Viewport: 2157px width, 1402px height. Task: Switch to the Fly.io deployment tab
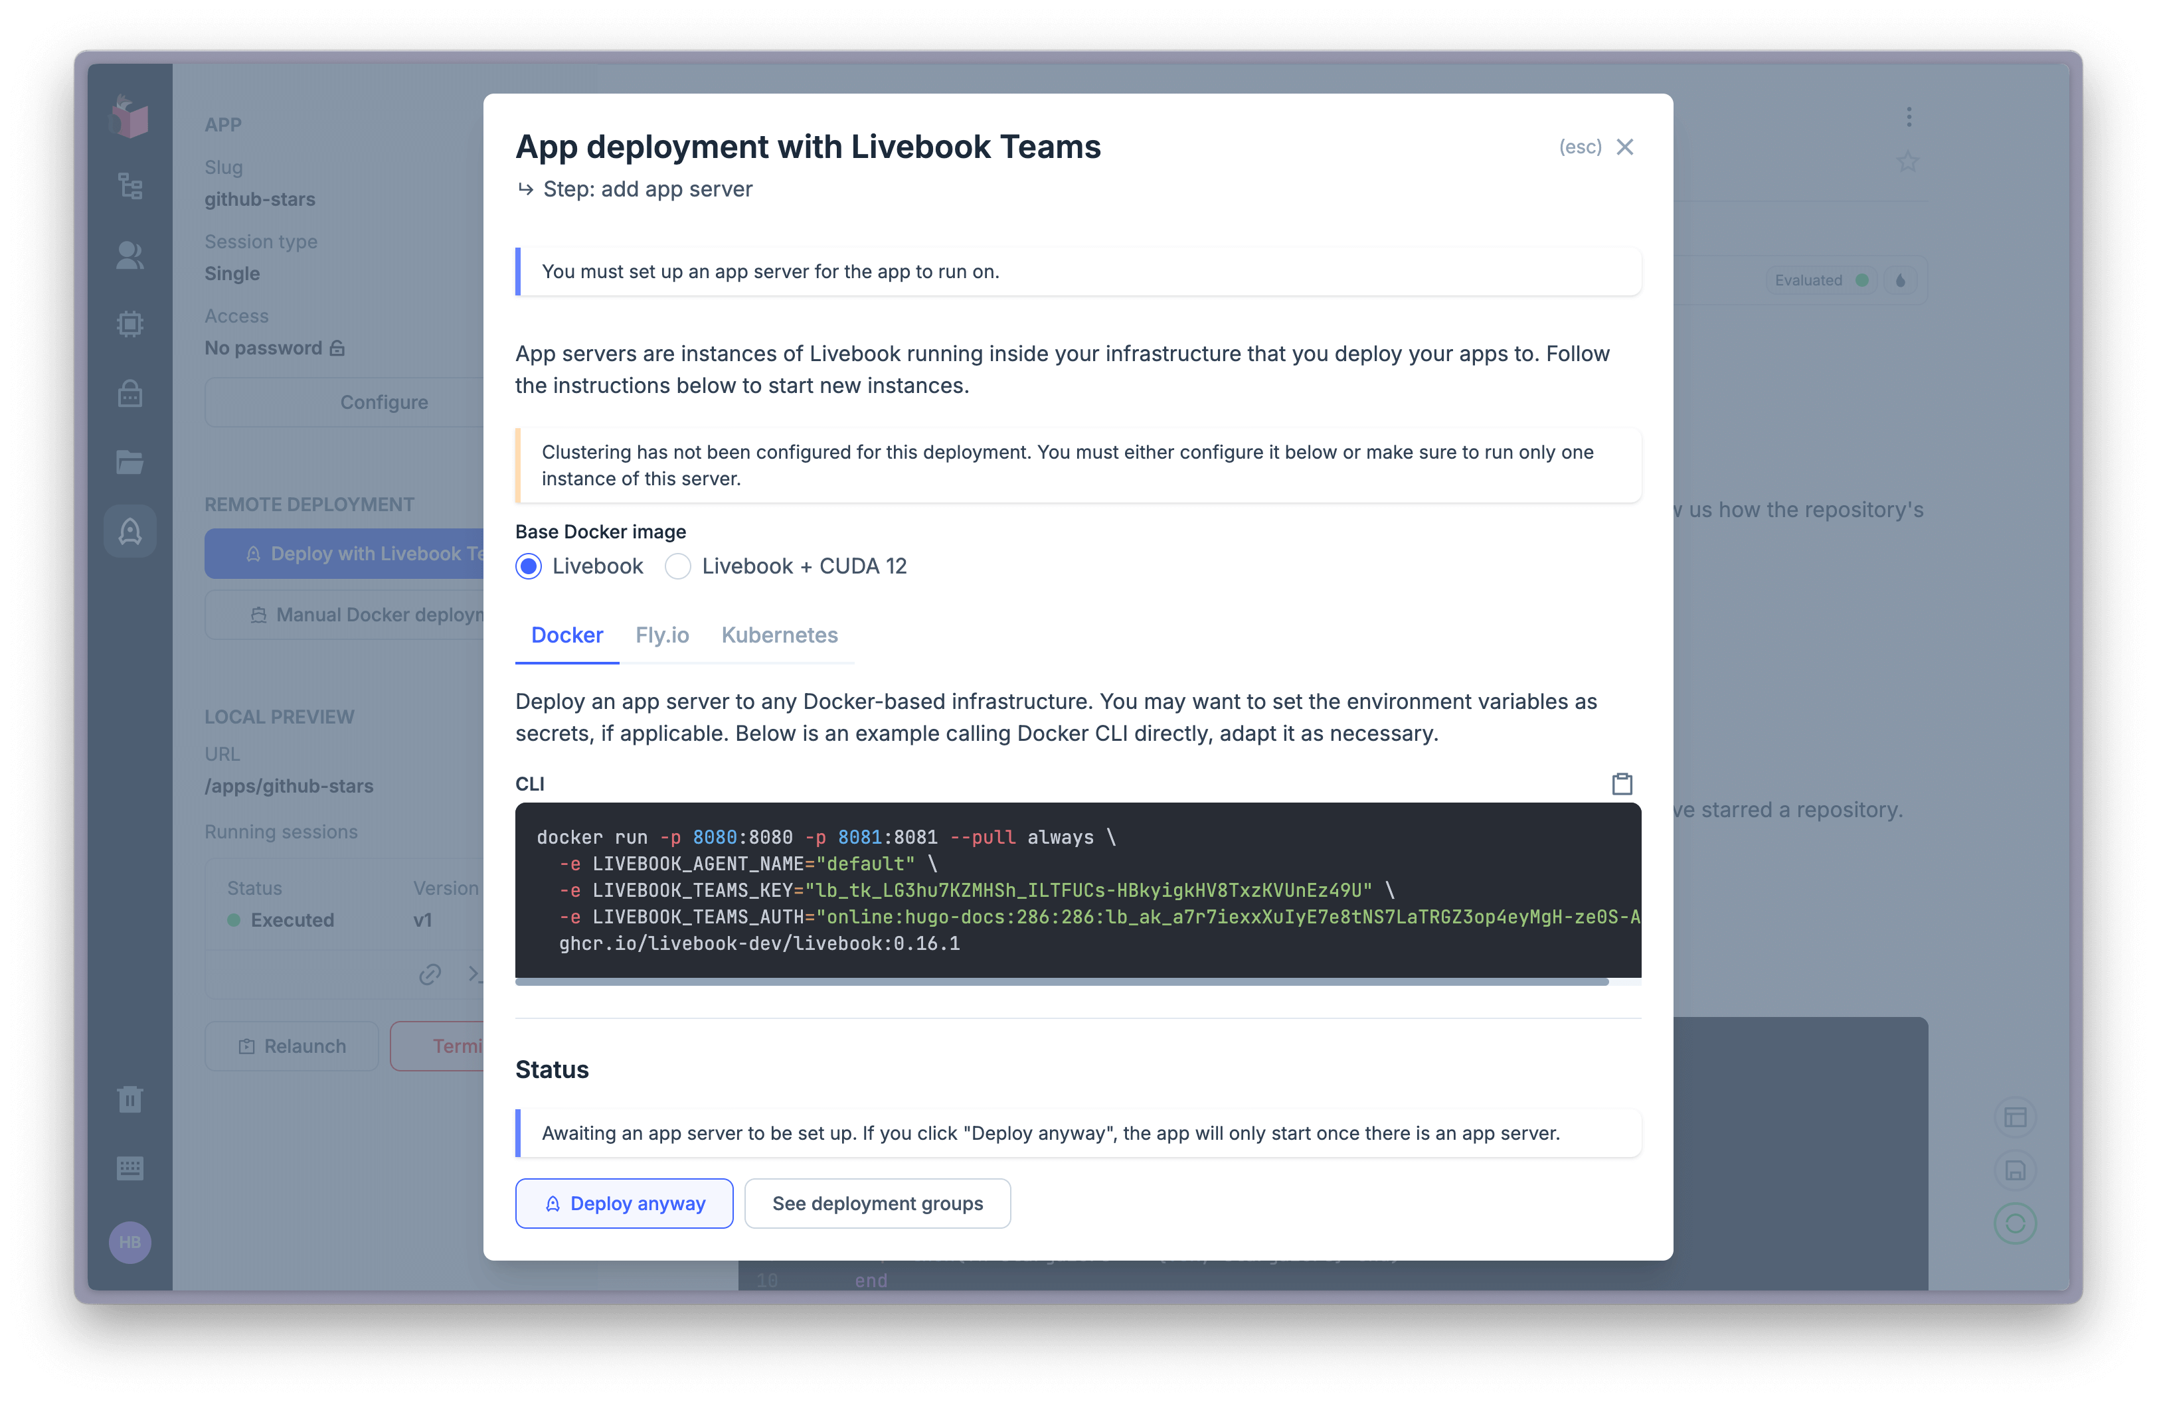point(661,635)
